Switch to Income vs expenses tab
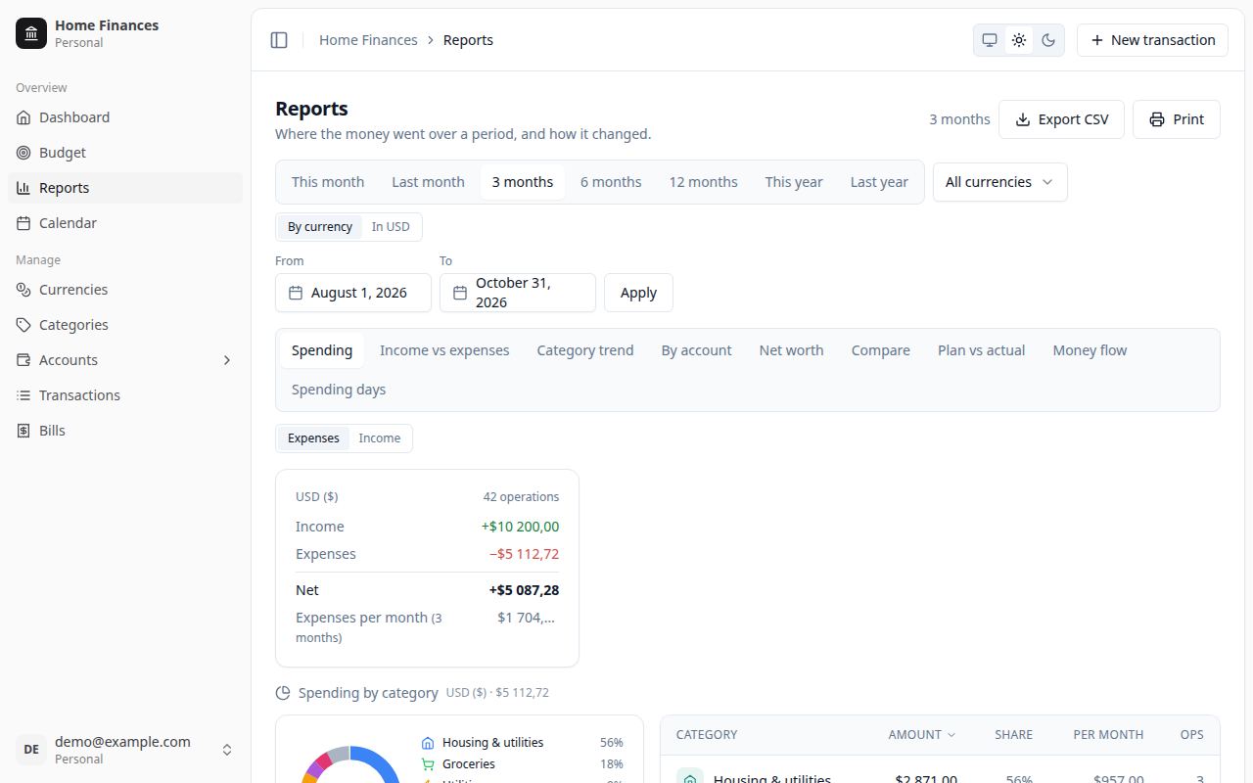1253x783 pixels. pos(444,350)
